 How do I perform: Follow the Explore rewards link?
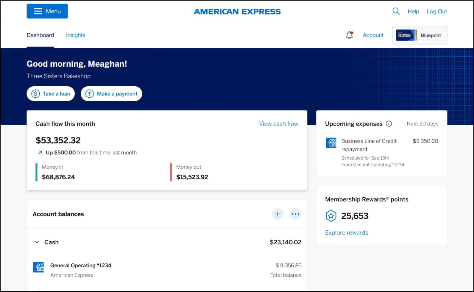click(347, 233)
